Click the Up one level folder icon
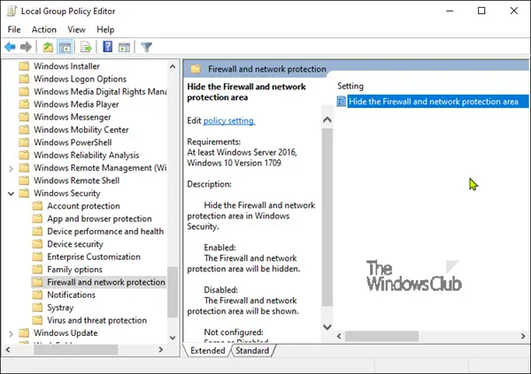 click(48, 47)
